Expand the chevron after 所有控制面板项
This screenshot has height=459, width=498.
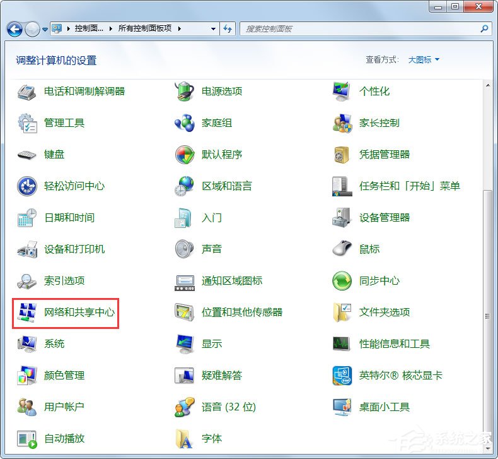coord(180,28)
